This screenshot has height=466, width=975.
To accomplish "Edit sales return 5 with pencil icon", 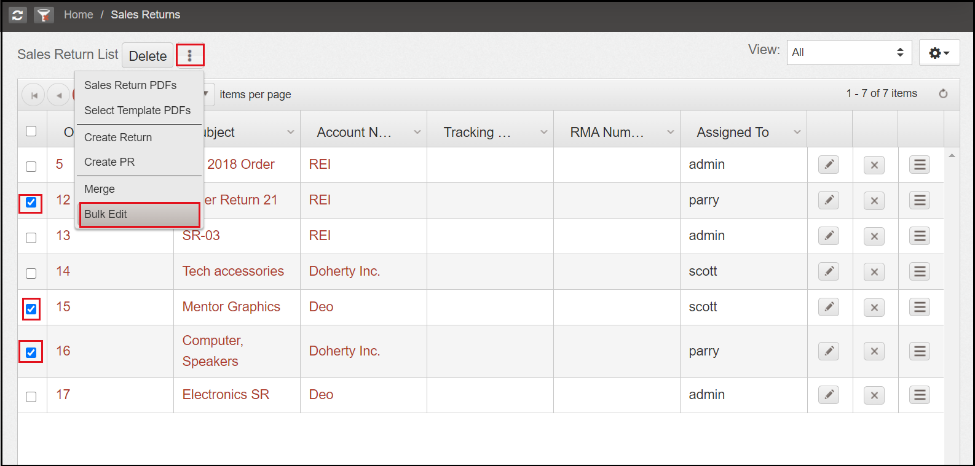I will (x=829, y=165).
